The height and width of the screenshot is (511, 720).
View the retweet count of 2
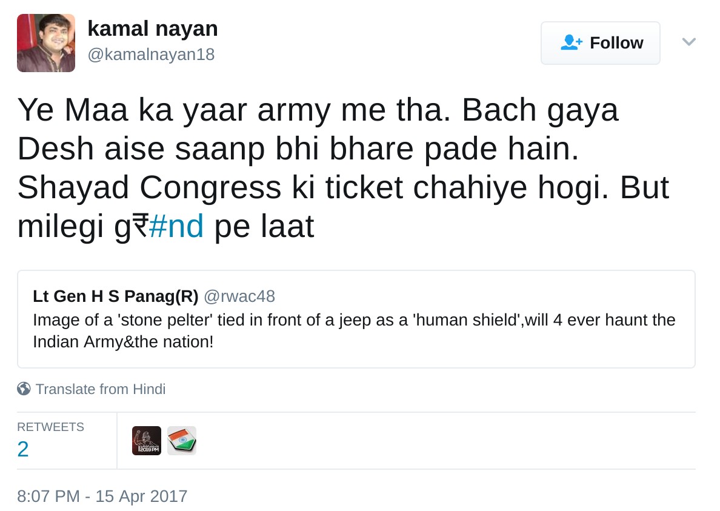tap(23, 449)
